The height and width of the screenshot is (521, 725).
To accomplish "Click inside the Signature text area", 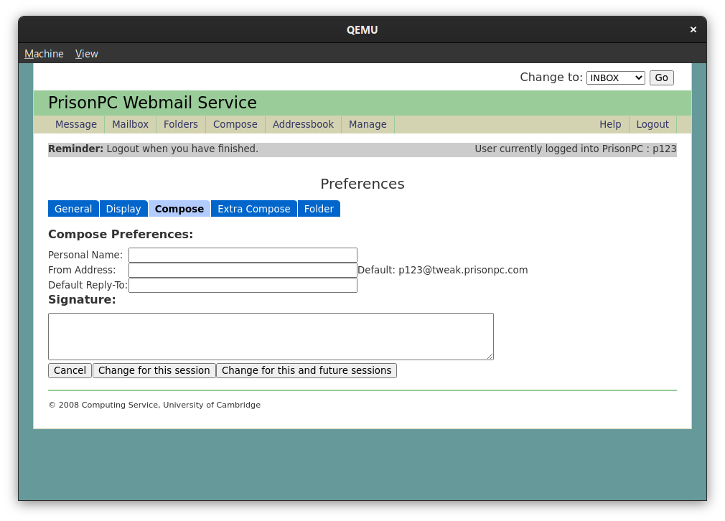I will click(271, 337).
